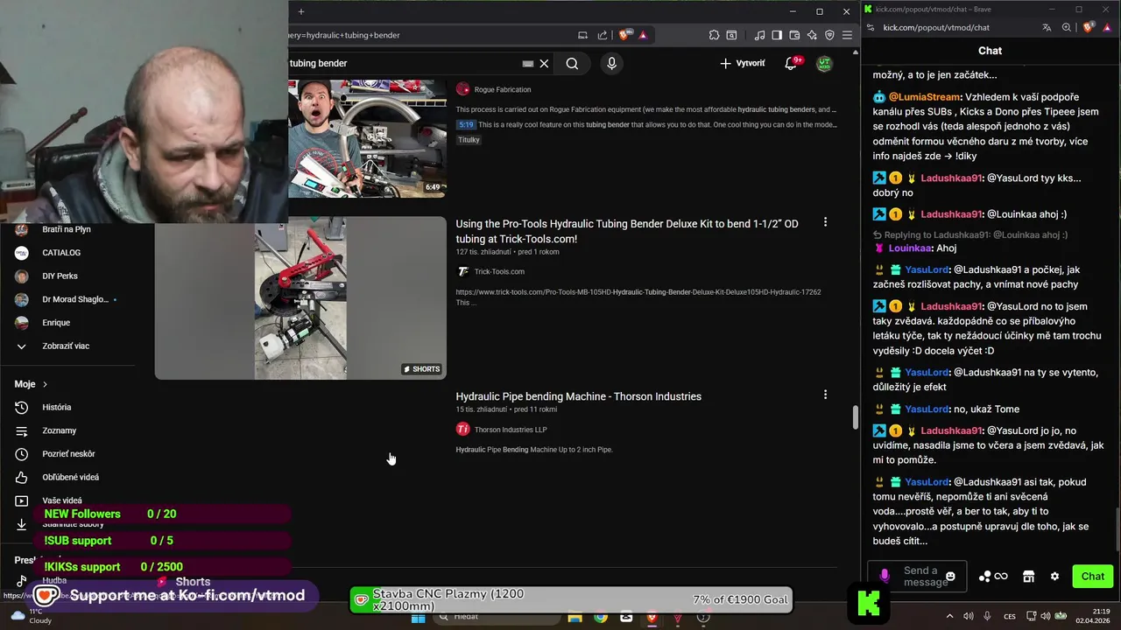1121x630 pixels.
Task: Click the zoom magnifier in Kick address bar
Action: click(1067, 27)
